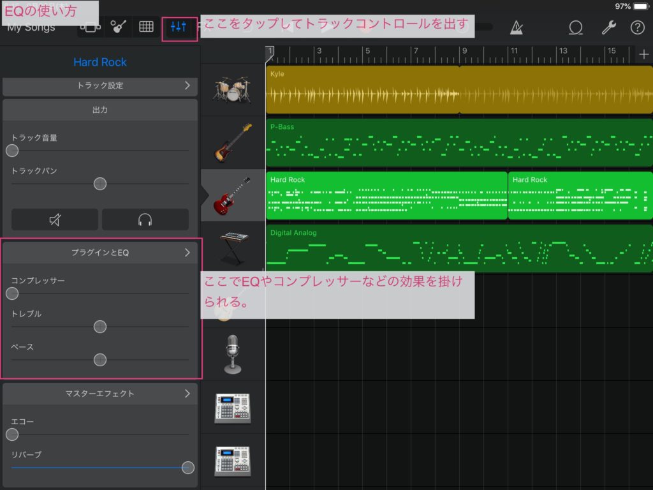Click the リバーブ slider handle

pyautogui.click(x=187, y=467)
